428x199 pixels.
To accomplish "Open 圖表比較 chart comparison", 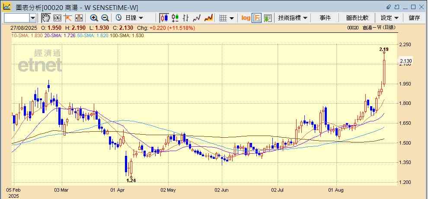I will pos(357,18).
